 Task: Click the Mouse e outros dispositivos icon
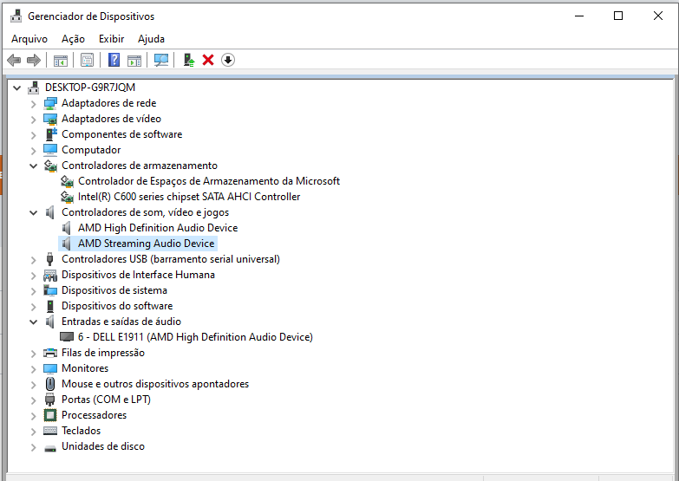click(50, 384)
